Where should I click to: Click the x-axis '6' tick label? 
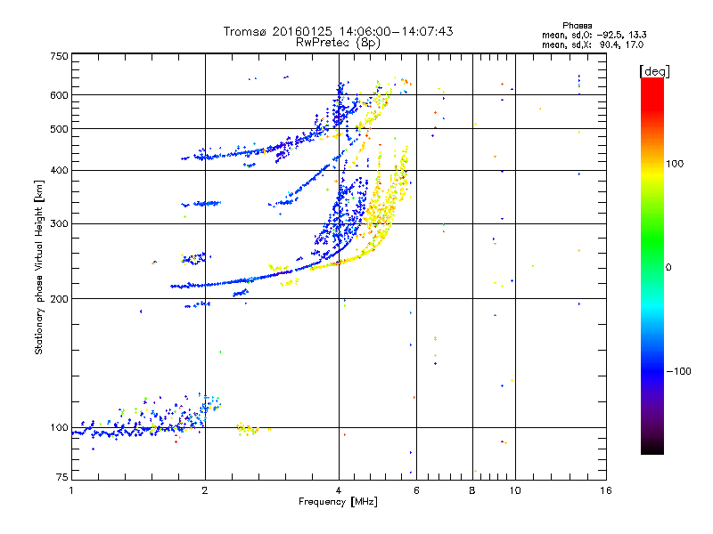[416, 490]
